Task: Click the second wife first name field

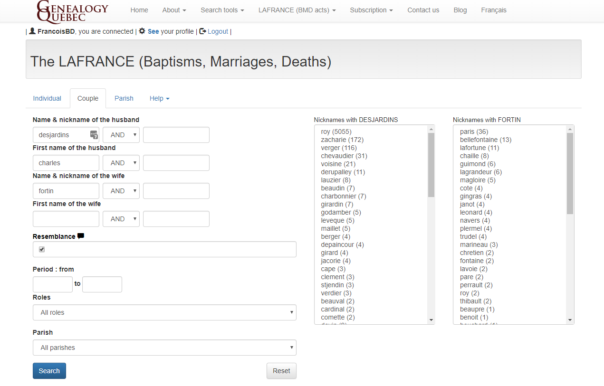Action: 176,219
